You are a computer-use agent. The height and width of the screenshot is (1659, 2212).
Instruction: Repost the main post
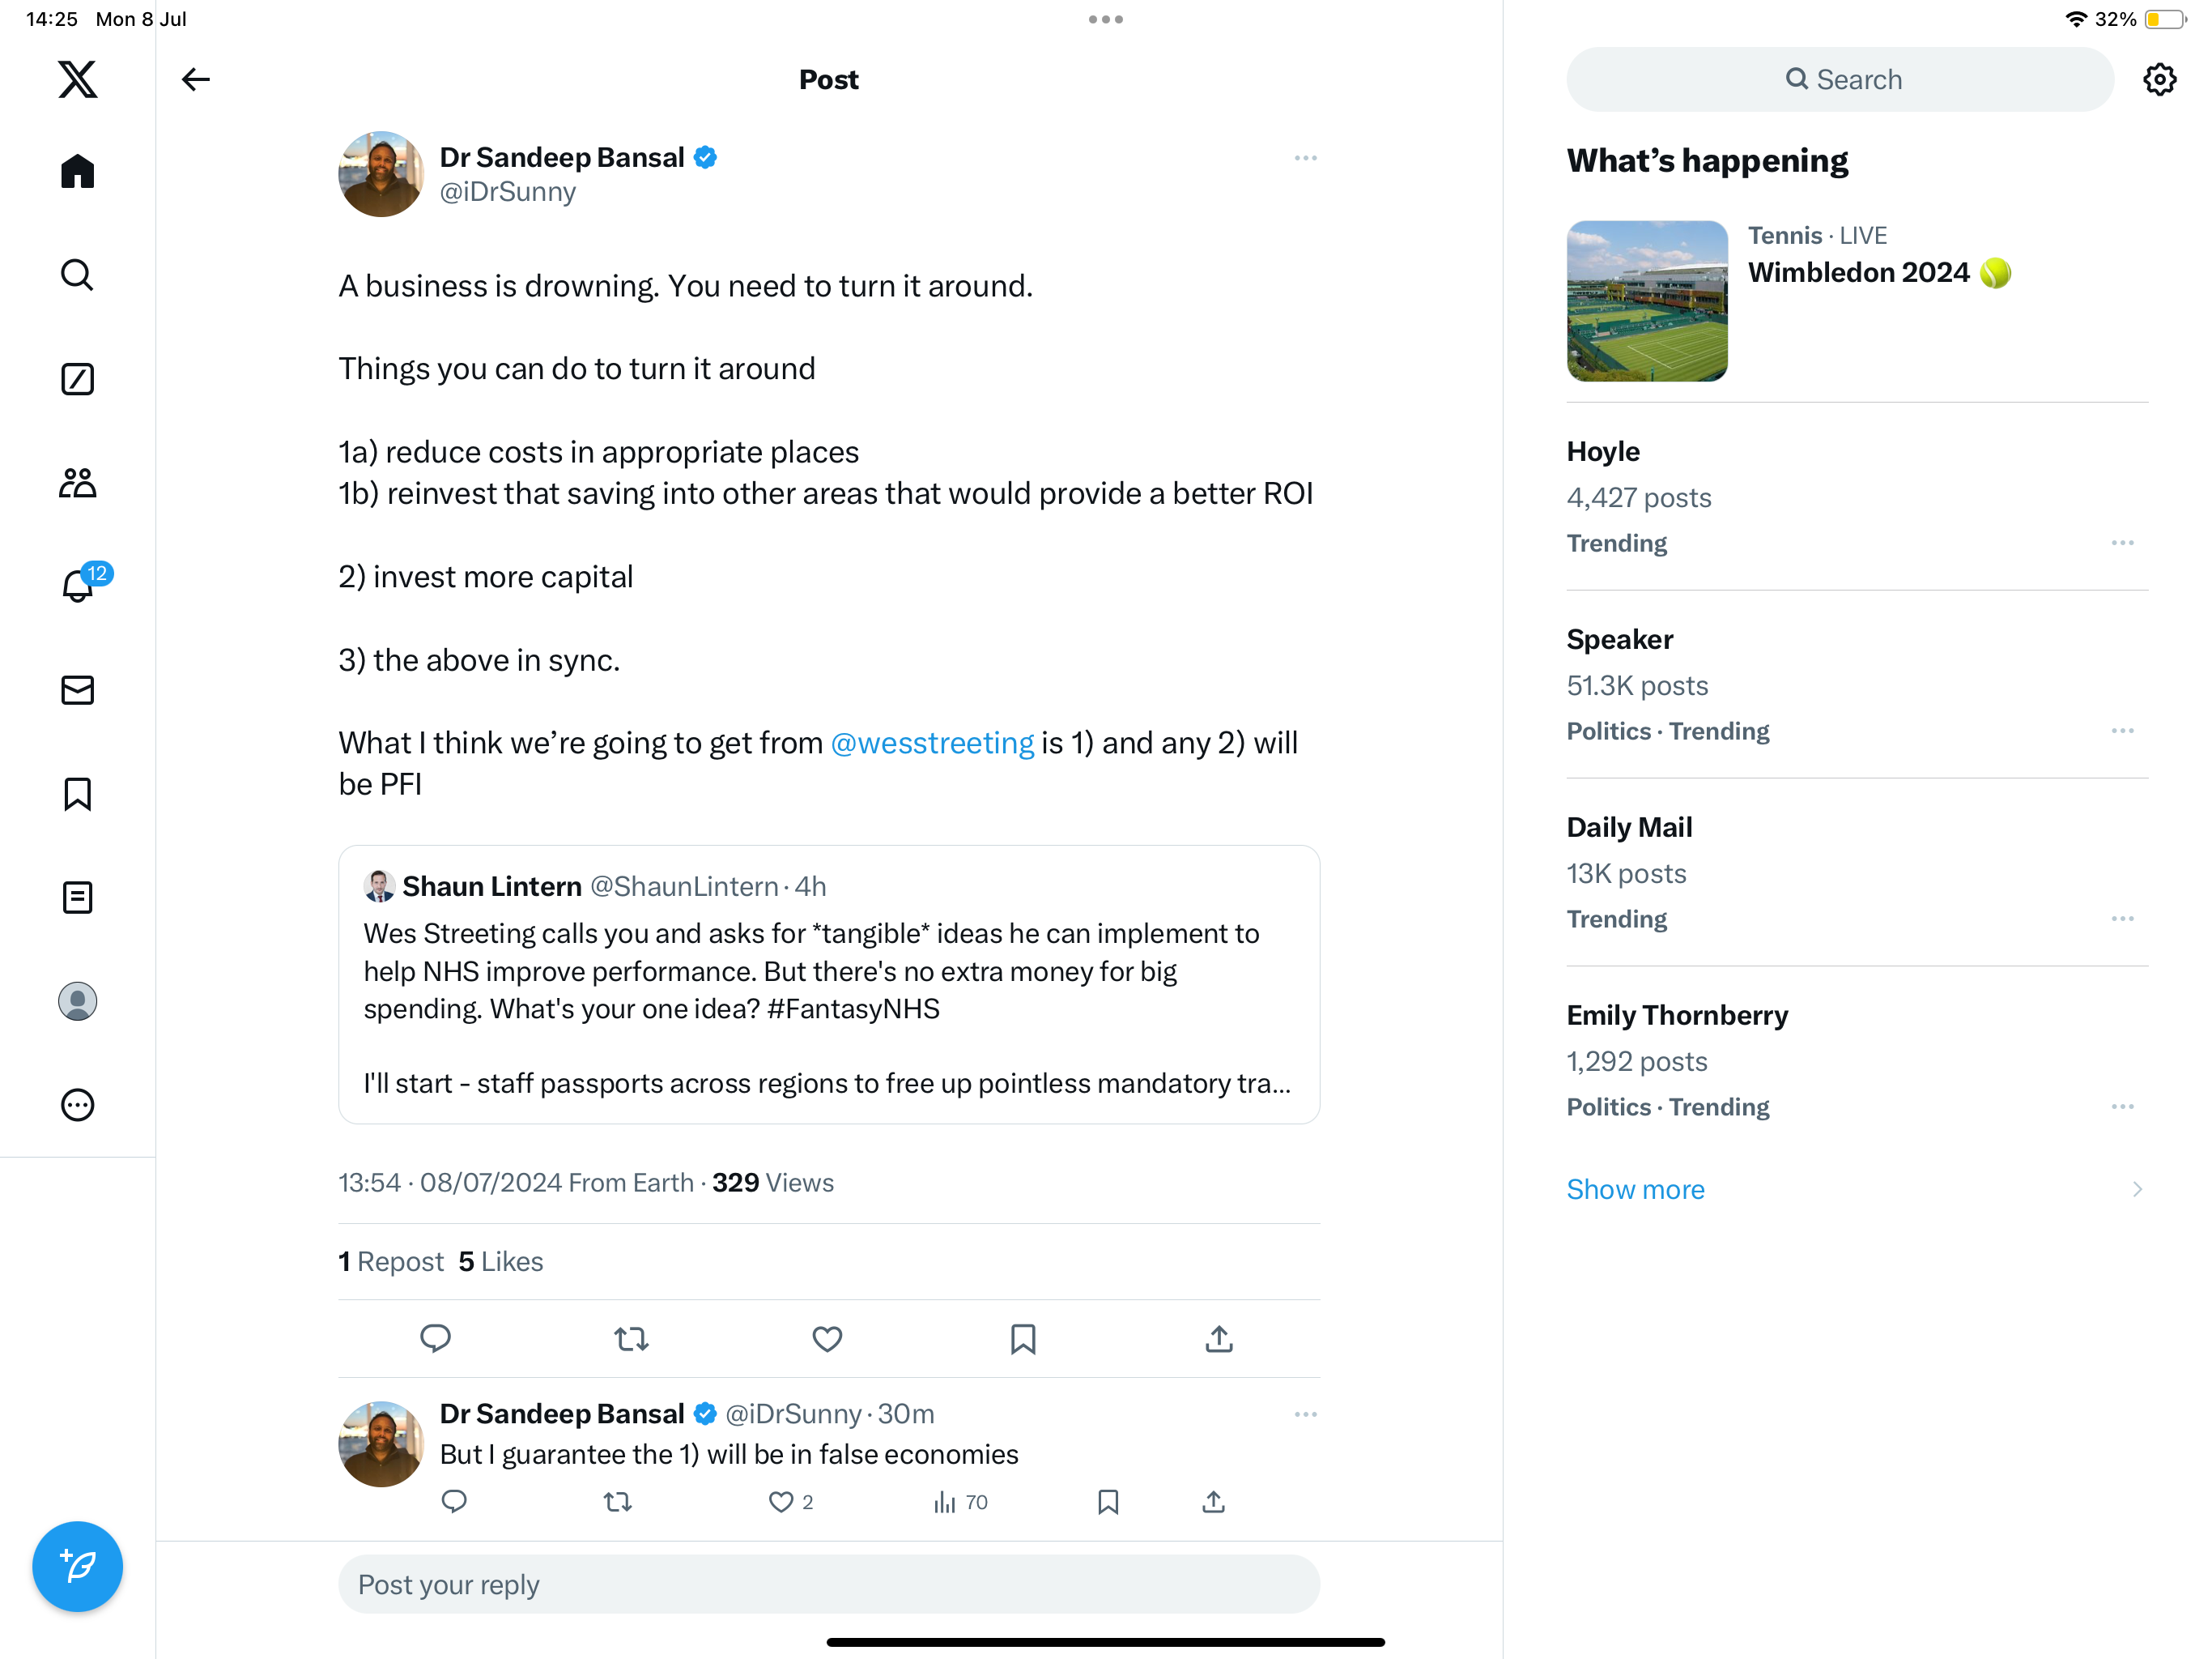click(x=631, y=1339)
